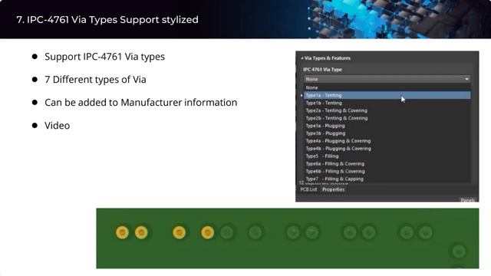Click the slide title 'IPC-4761 Via Types Support'
This screenshot has height=276, width=491.
tap(94, 20)
